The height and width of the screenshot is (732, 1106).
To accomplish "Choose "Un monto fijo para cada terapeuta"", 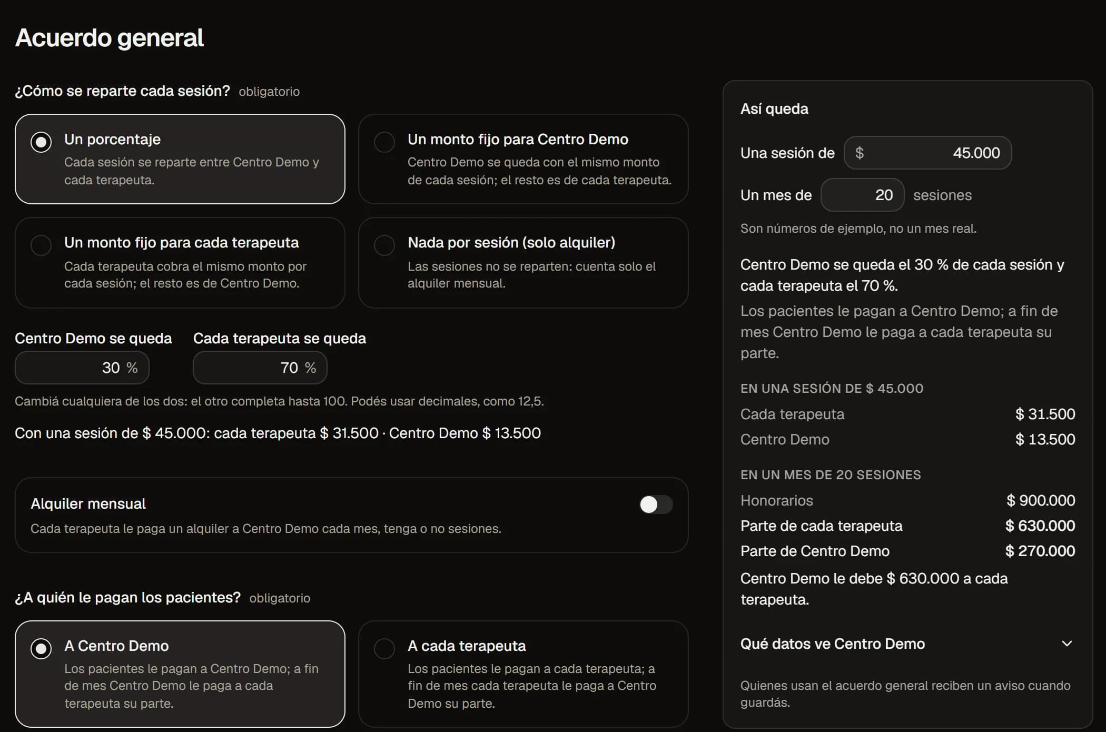I will pos(180,262).
